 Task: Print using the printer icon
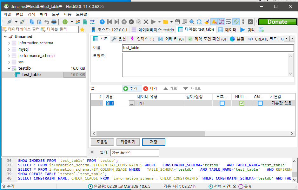54,22
